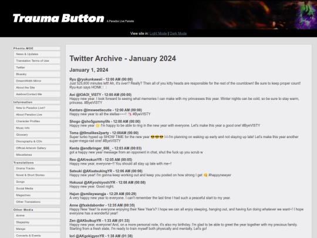Open About Paradox Live page

pyautogui.click(x=37, y=115)
